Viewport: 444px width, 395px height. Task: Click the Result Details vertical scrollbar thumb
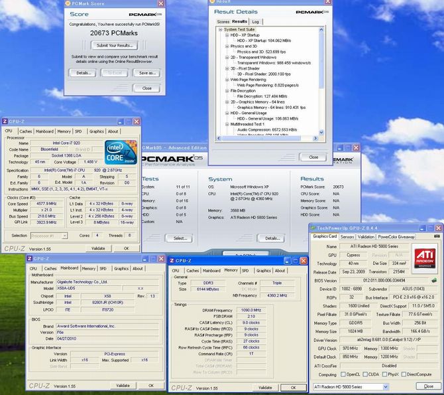[321, 60]
